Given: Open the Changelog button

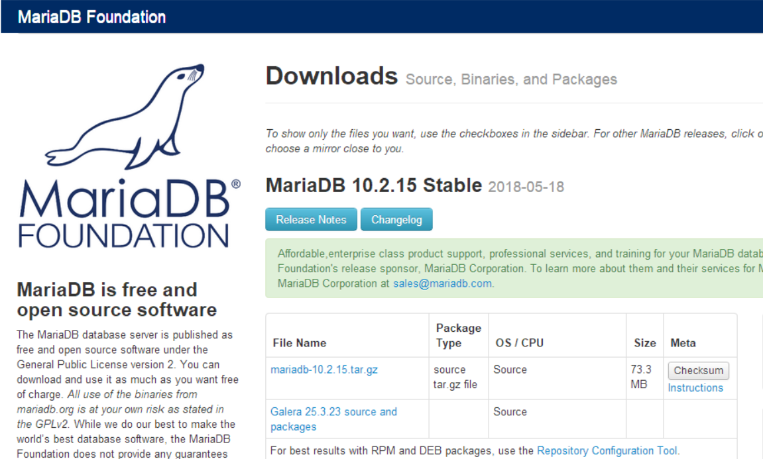Looking at the screenshot, I should point(396,219).
